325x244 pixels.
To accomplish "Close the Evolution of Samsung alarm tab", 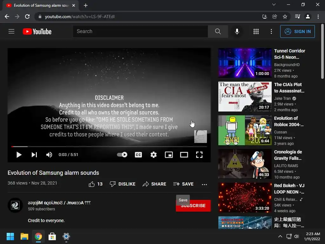I will click(74, 5).
